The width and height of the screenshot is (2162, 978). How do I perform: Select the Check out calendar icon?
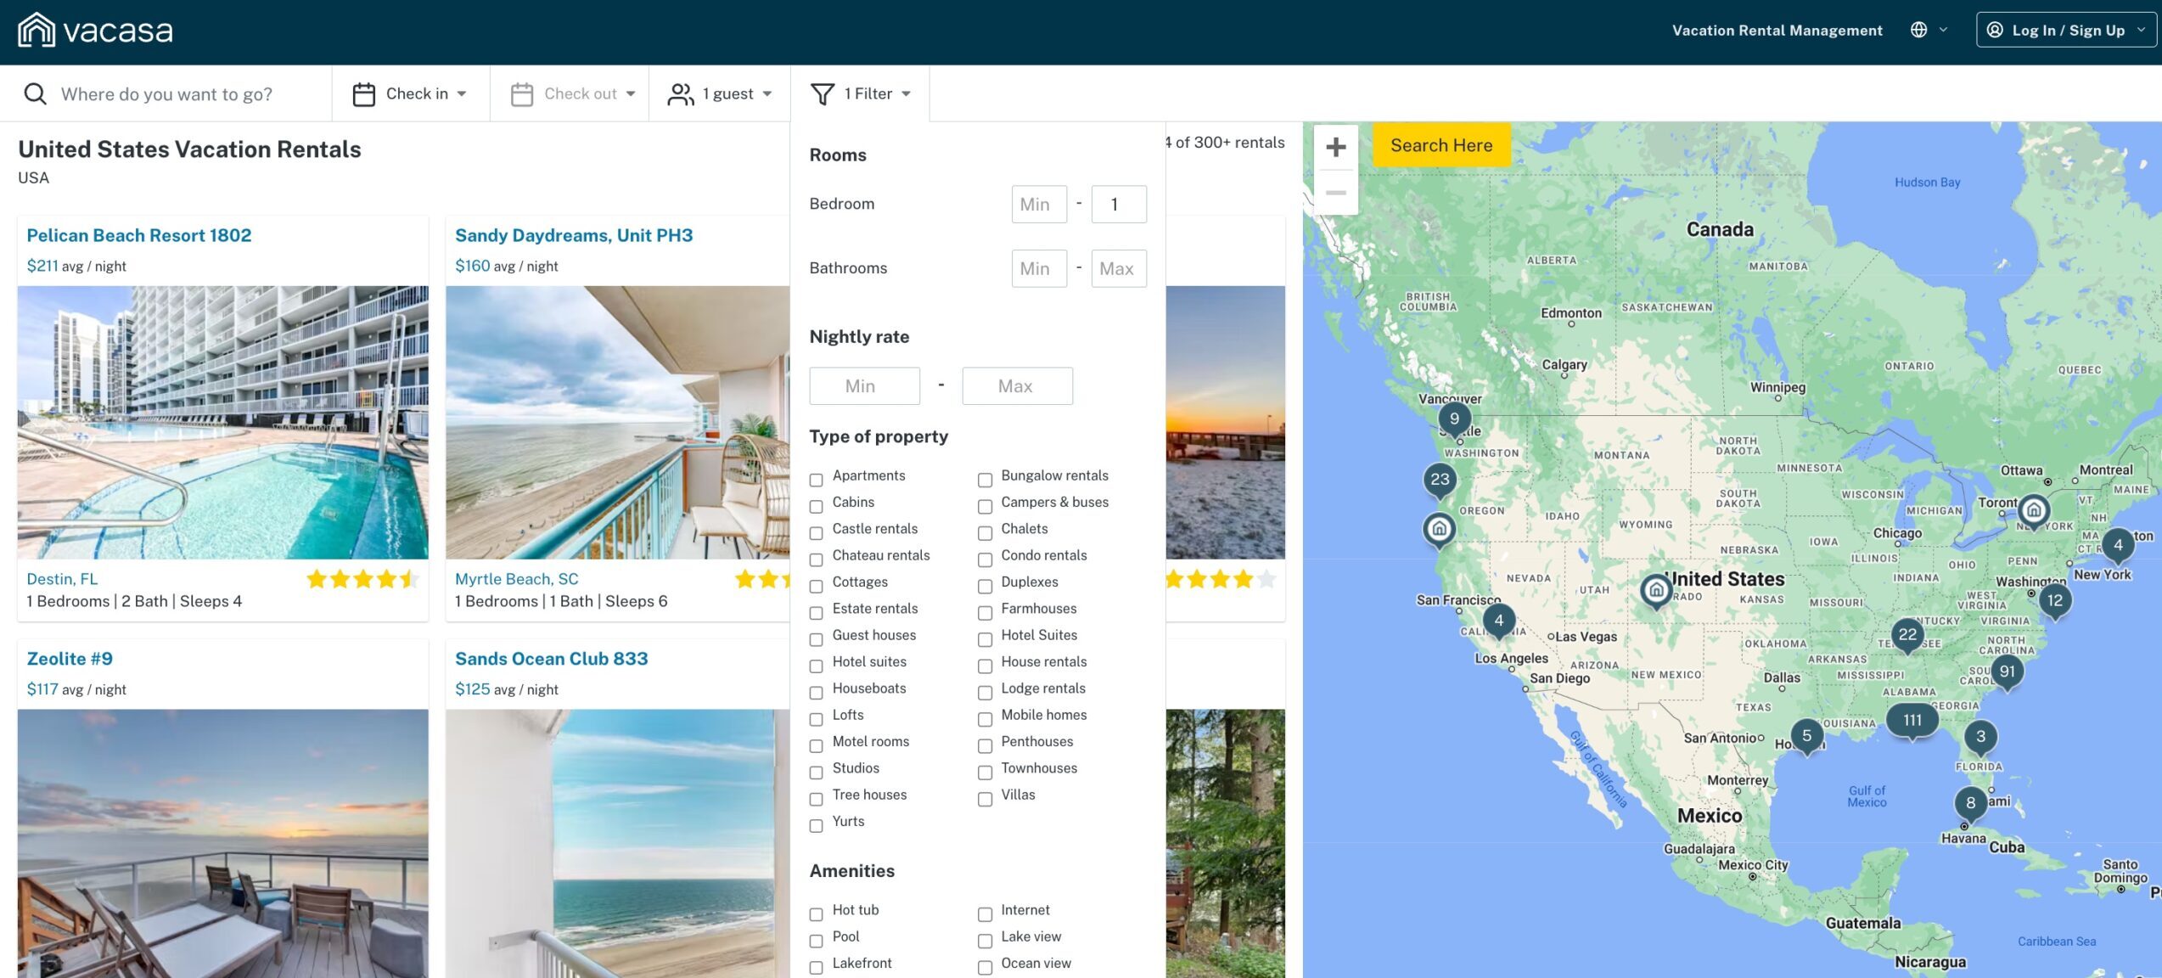pyautogui.click(x=521, y=93)
